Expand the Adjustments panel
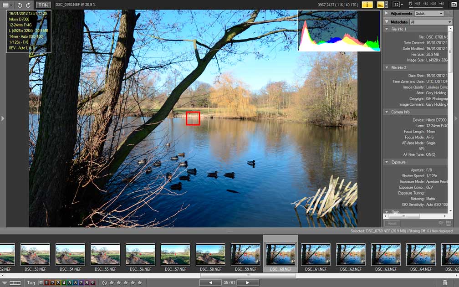This screenshot has width=459, height=287. [387, 14]
